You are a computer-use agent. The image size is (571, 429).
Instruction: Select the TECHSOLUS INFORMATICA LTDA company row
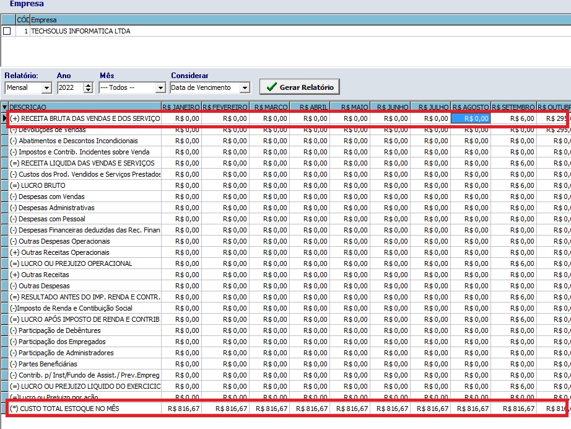[x=285, y=31]
